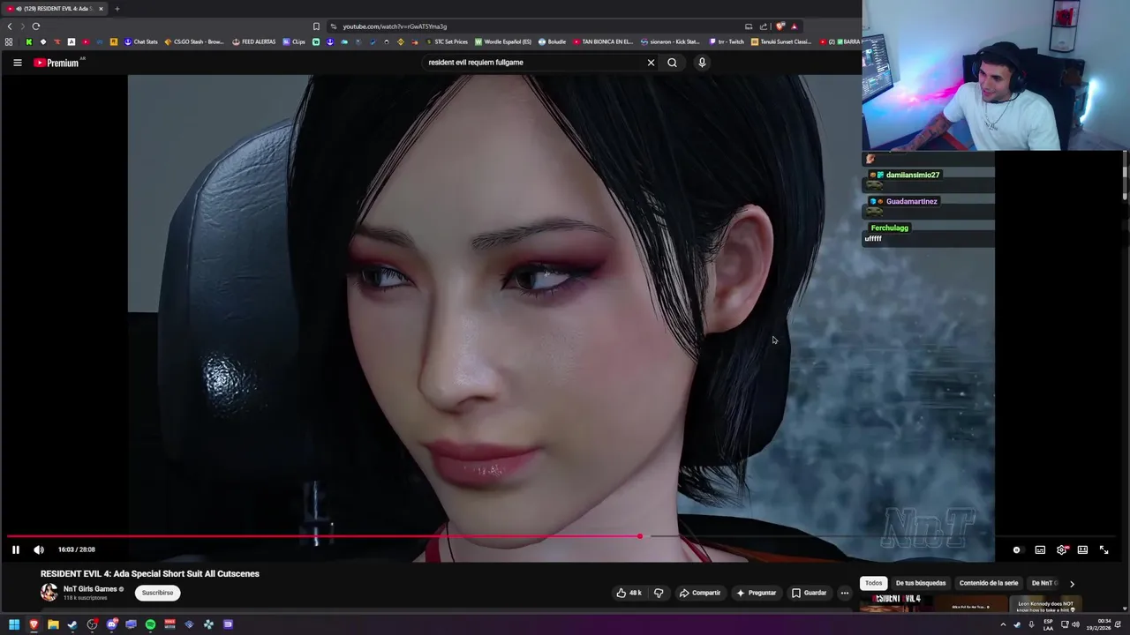Like the video with thumbs up
Image resolution: width=1130 pixels, height=635 pixels.
tap(629, 593)
